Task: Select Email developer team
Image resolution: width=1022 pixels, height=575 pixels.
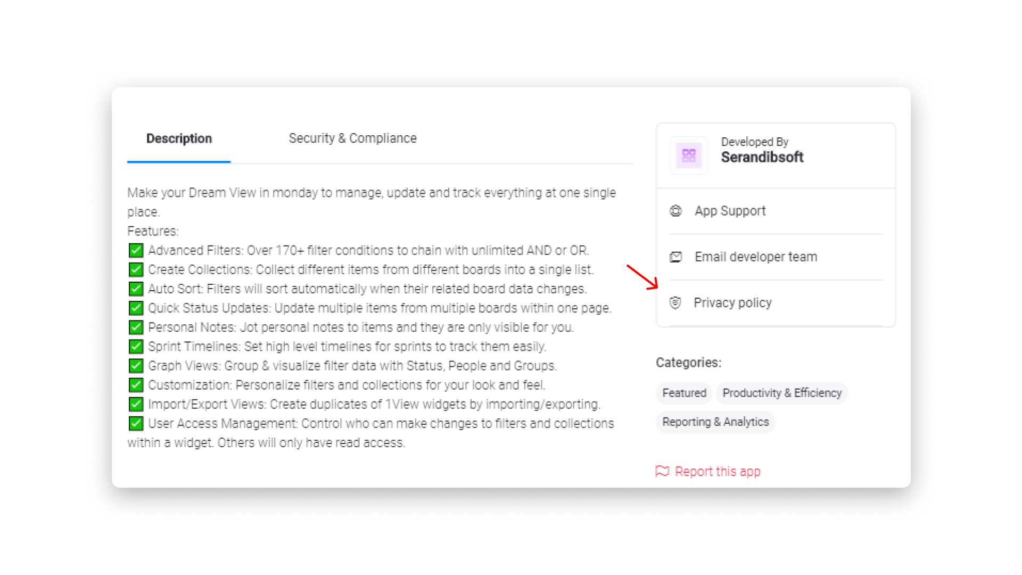Action: click(755, 257)
